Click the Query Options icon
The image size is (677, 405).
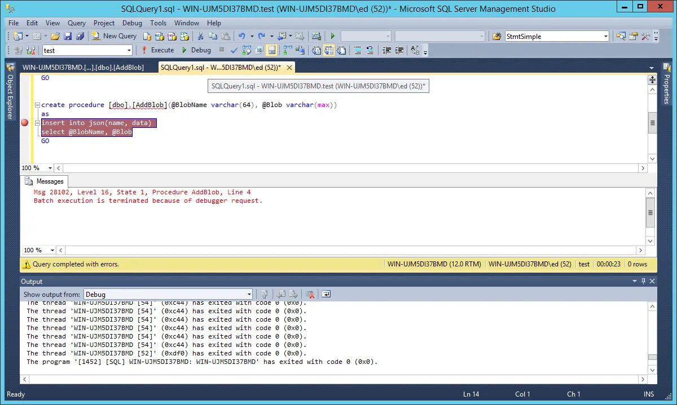point(259,50)
